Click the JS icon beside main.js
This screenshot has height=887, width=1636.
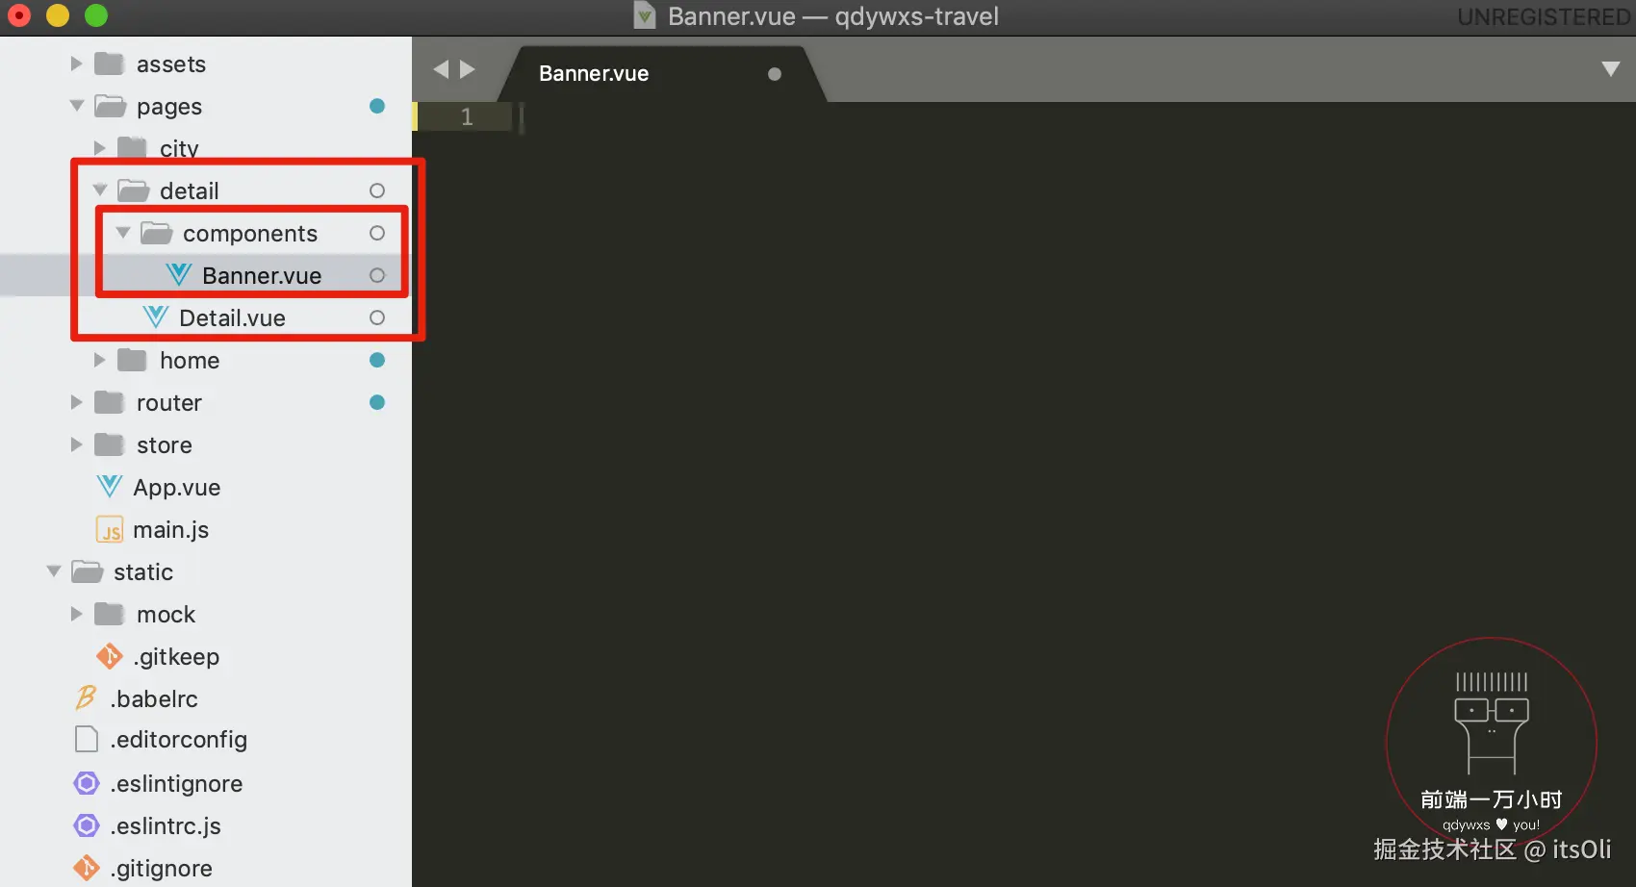tap(110, 529)
